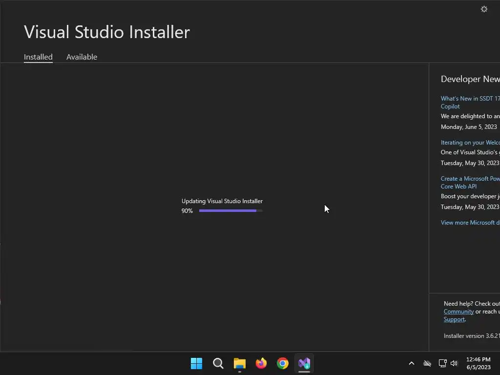Viewport: 500px width, 375px height.
Task: Open File Explorer from the taskbar
Action: point(239,363)
